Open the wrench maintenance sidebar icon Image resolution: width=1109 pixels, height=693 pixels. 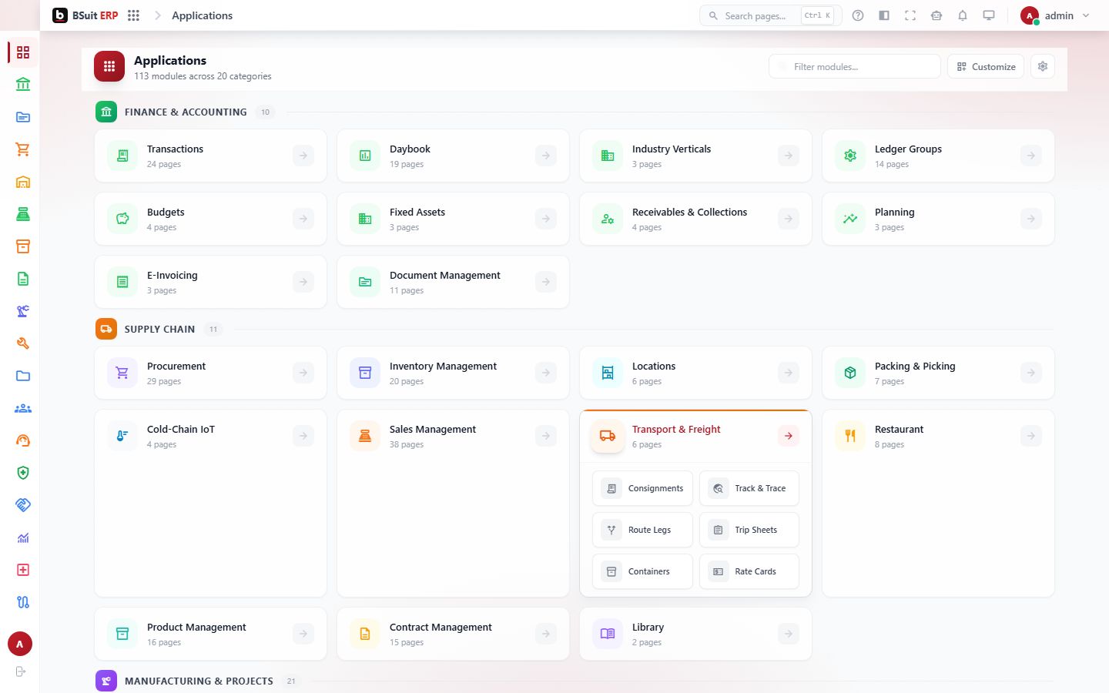point(23,343)
